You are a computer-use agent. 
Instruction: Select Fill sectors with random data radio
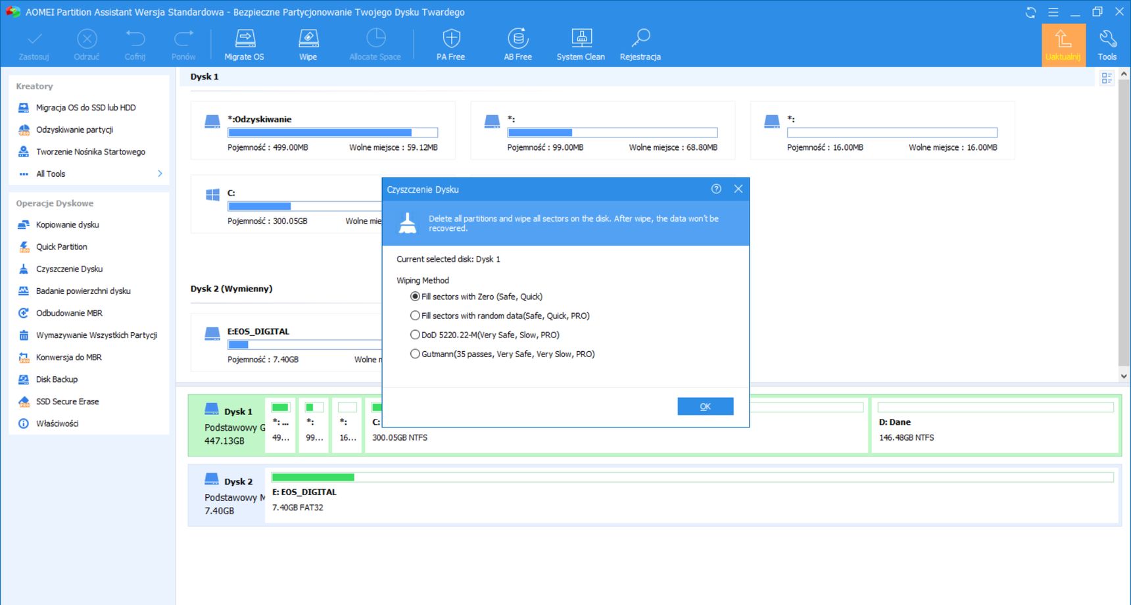(415, 316)
